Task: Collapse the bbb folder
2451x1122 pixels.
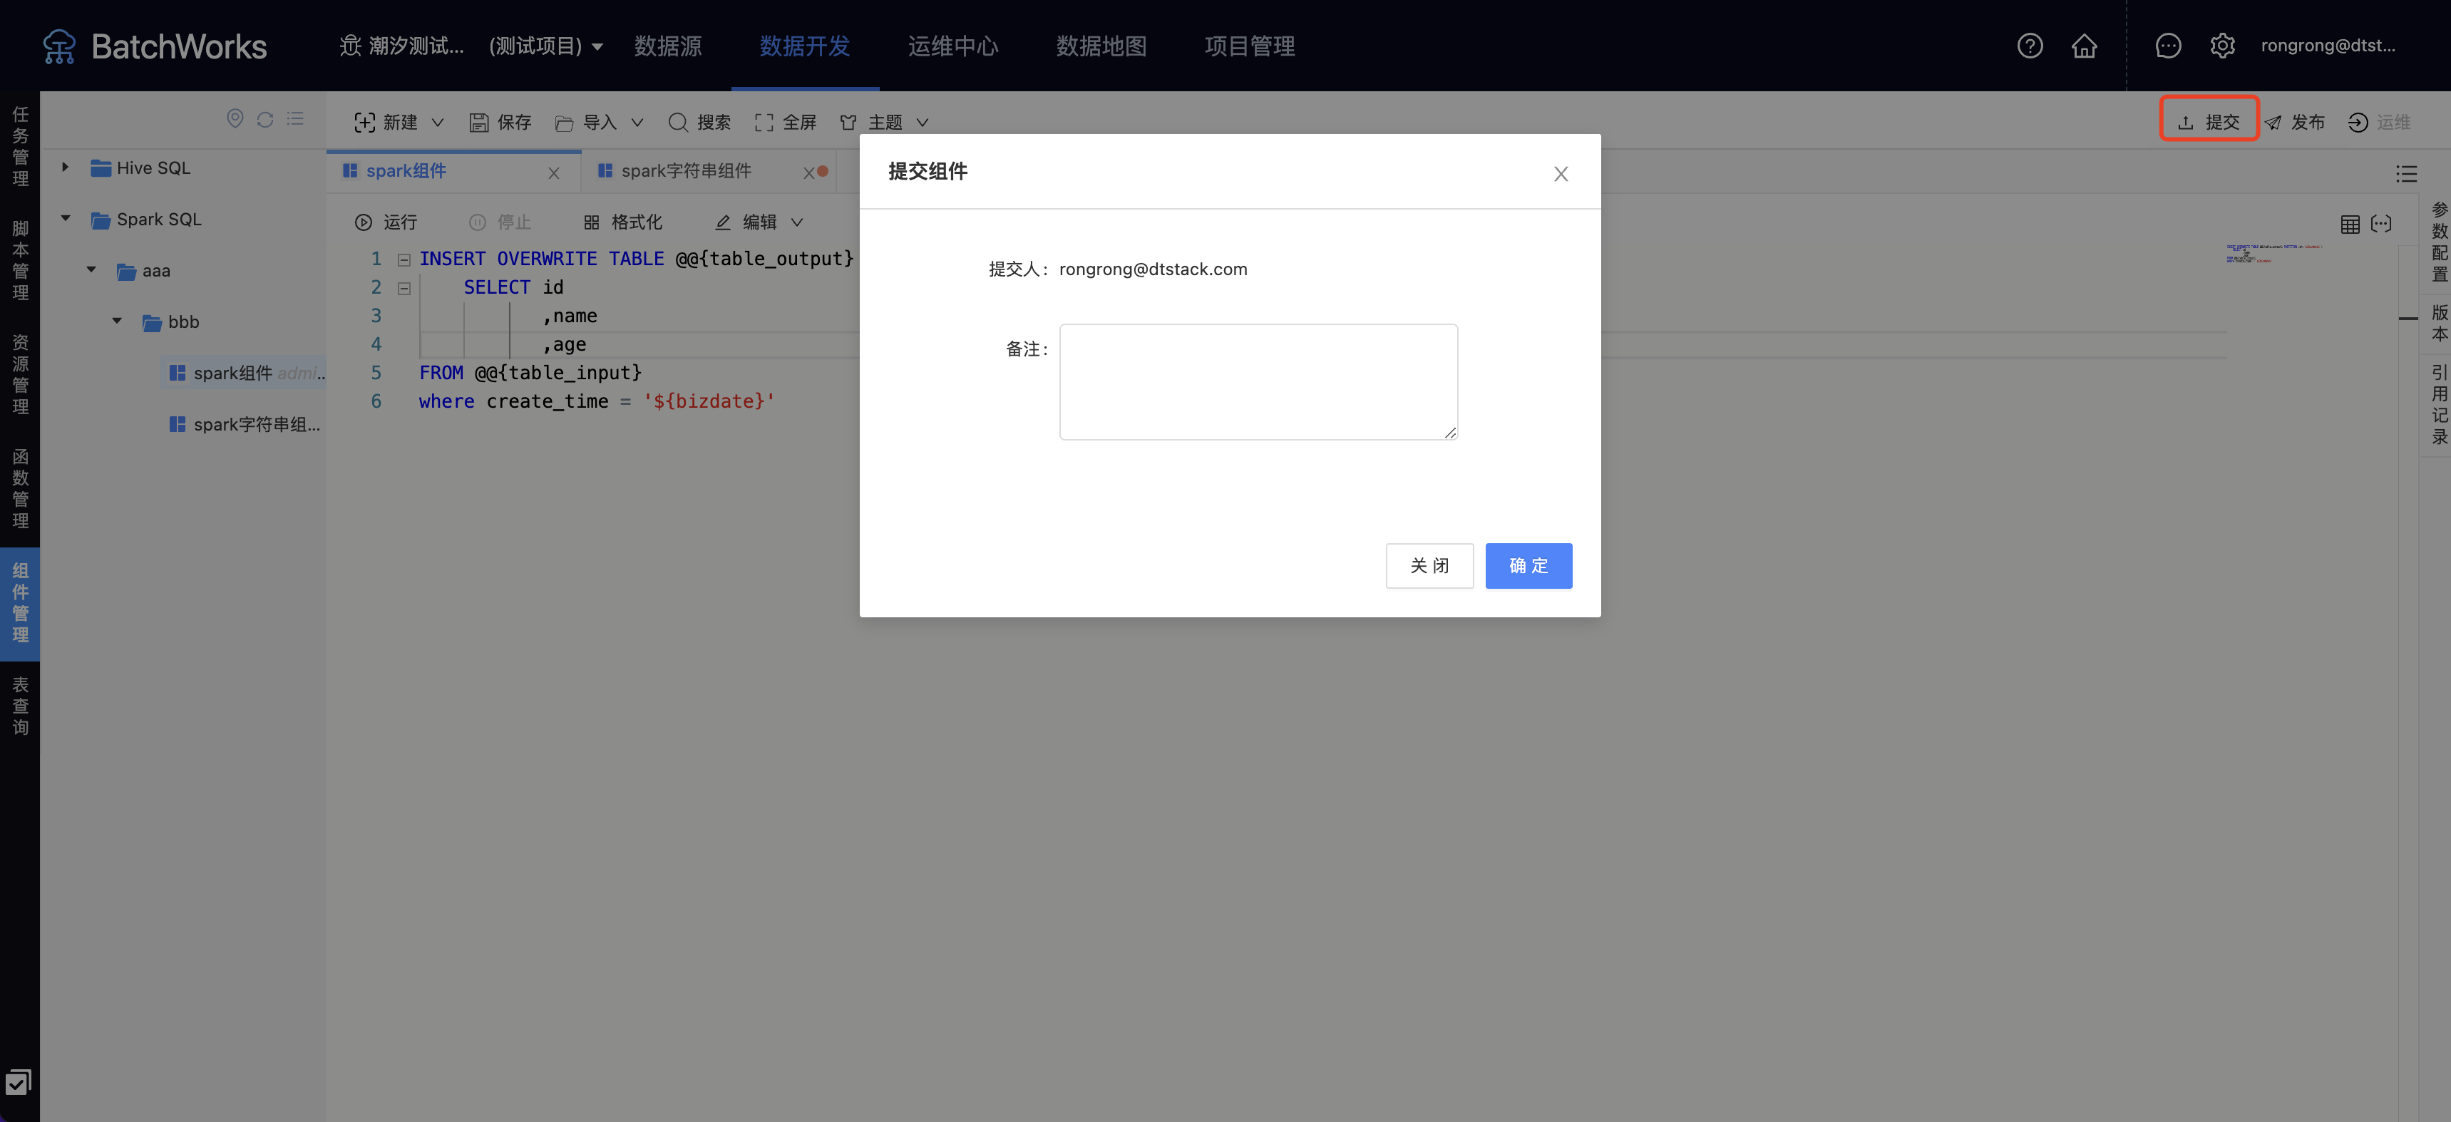Action: point(117,321)
